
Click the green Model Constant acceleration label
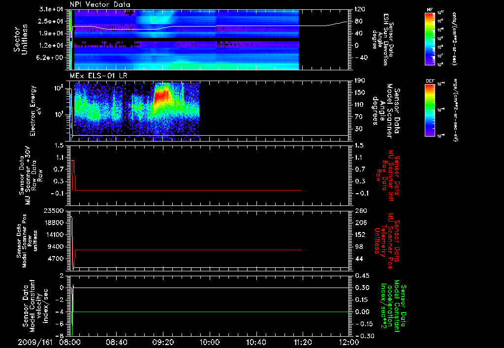394,306
